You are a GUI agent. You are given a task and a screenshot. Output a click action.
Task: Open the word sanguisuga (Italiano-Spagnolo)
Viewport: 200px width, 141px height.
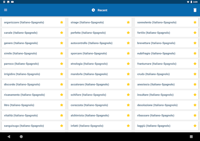(33, 126)
